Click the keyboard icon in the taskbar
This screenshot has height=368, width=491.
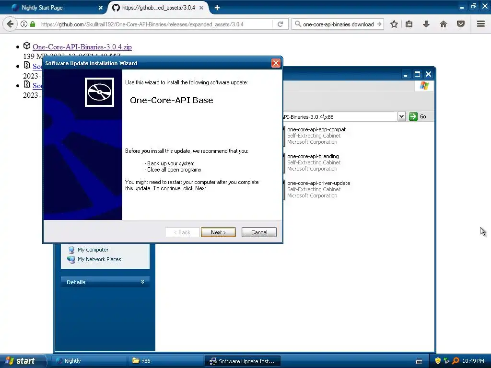coord(419,361)
